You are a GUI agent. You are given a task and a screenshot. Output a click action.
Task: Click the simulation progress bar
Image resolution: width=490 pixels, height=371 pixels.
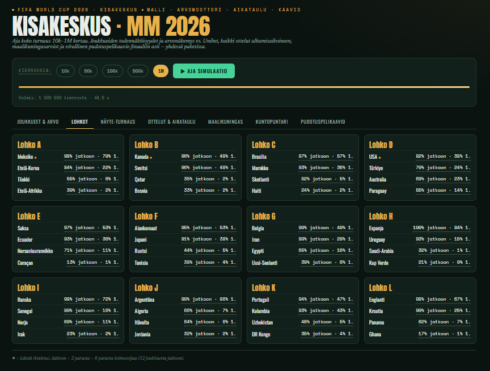(x=244, y=87)
